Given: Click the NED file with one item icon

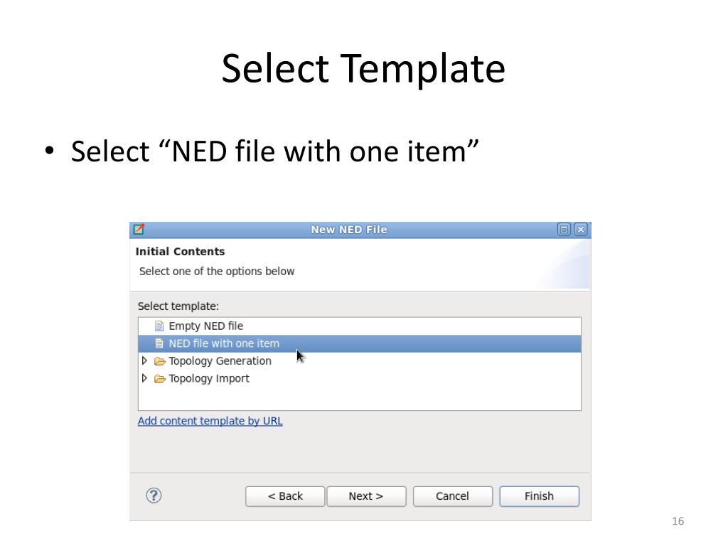Looking at the screenshot, I should pyautogui.click(x=159, y=343).
